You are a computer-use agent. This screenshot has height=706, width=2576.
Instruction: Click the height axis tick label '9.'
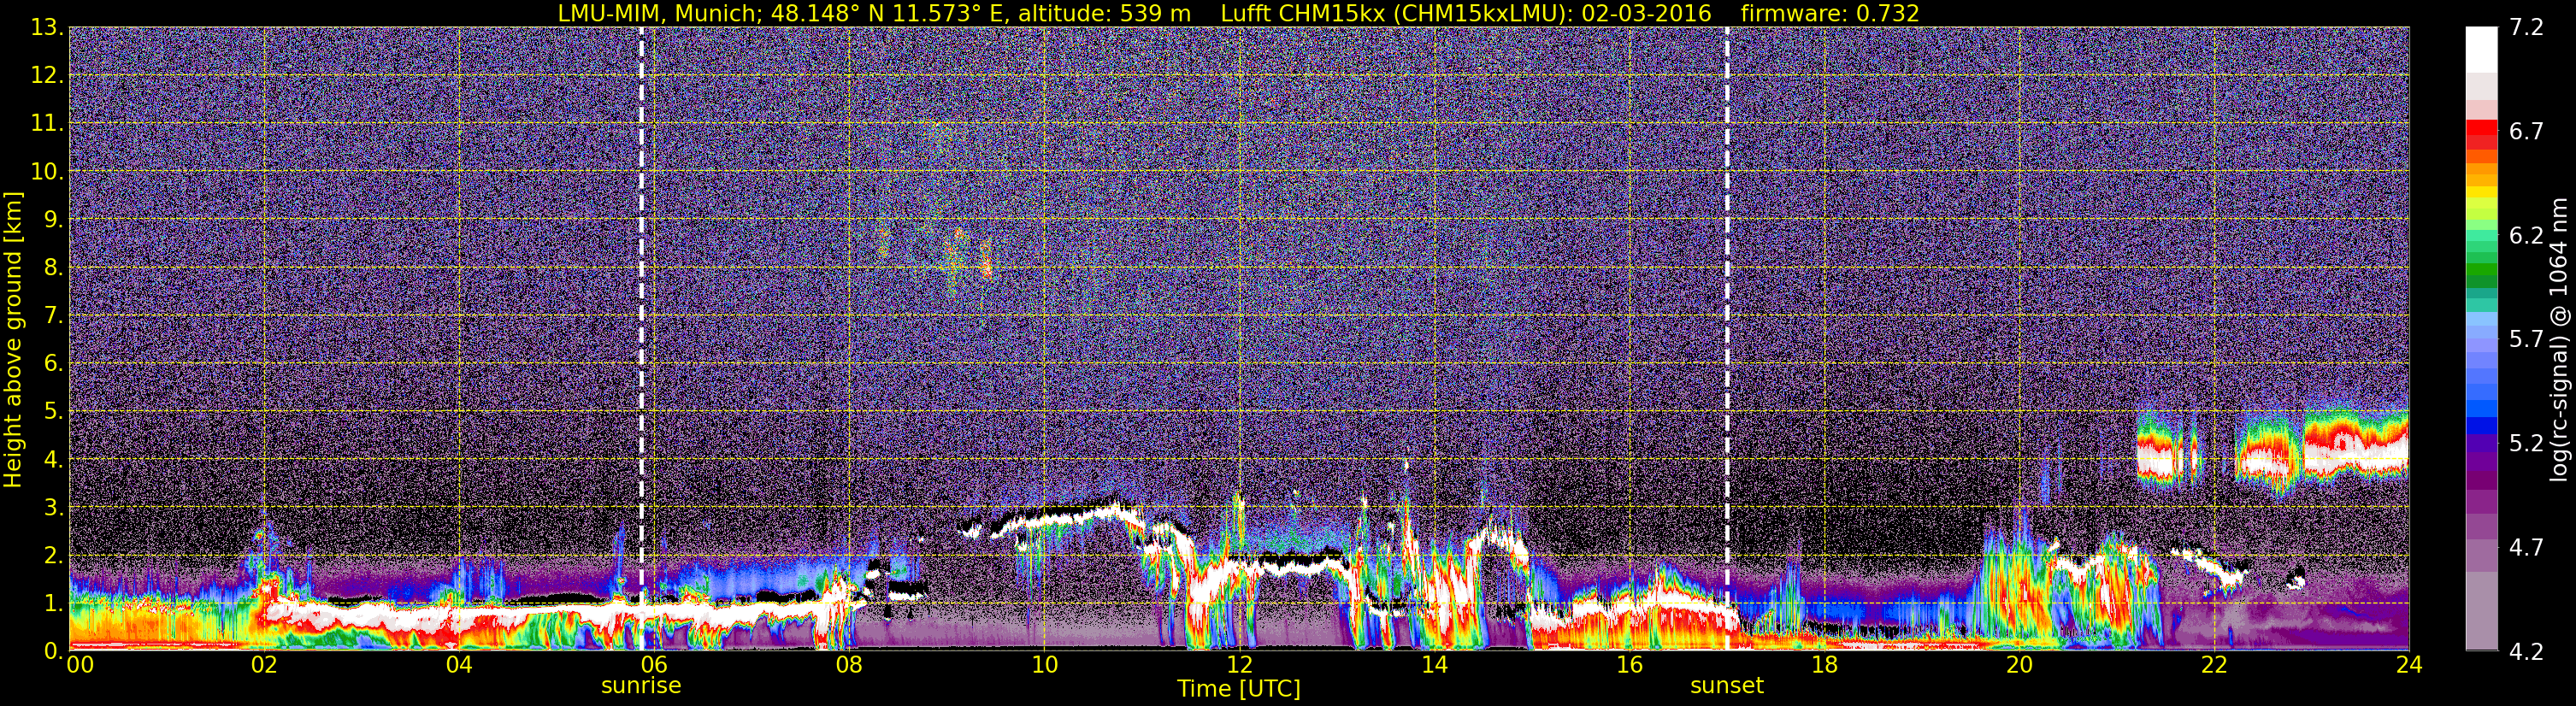point(53,219)
